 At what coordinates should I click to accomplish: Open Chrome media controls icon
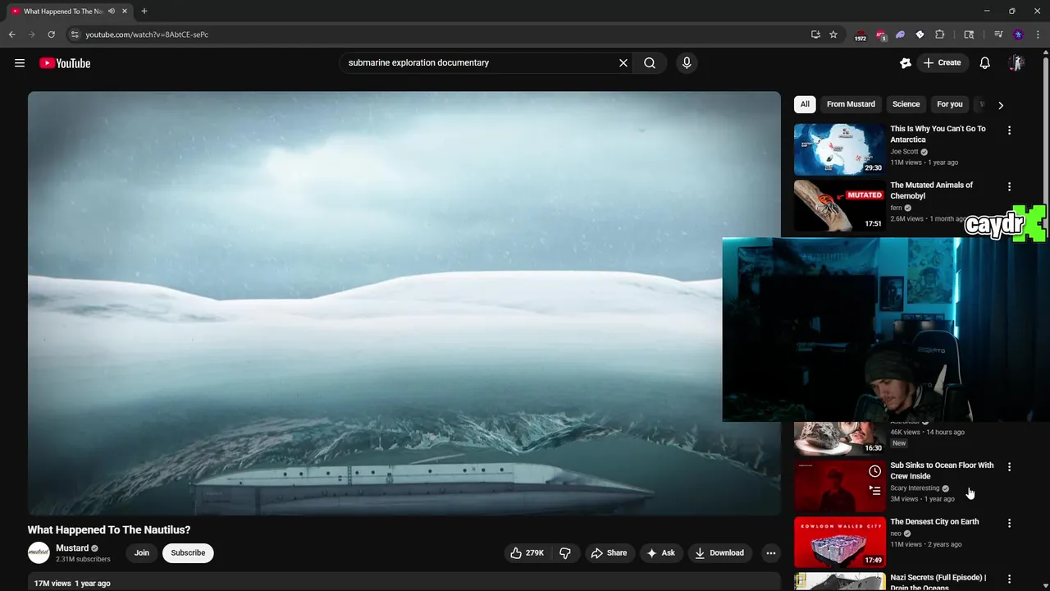[x=998, y=34]
